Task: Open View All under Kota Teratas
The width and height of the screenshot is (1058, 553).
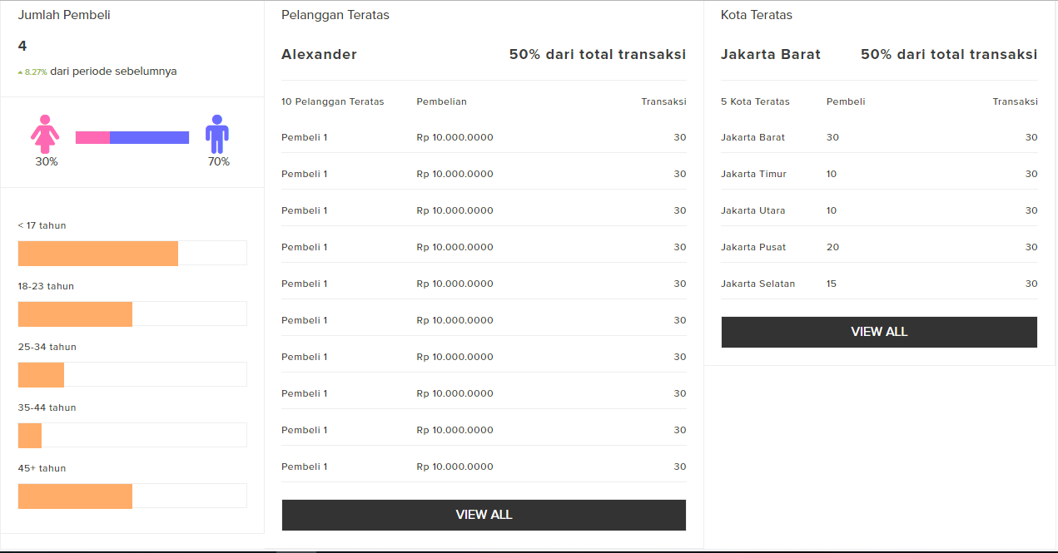Action: [879, 332]
